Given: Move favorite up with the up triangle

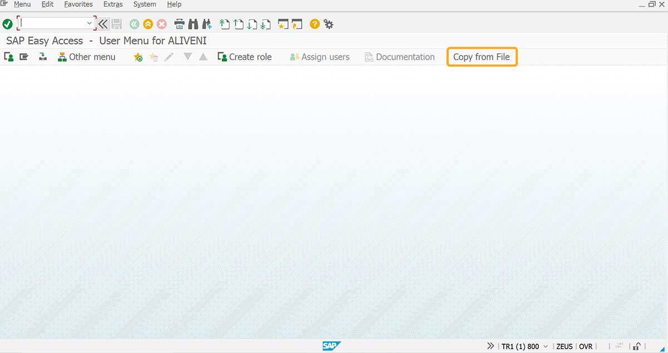Looking at the screenshot, I should tap(203, 57).
